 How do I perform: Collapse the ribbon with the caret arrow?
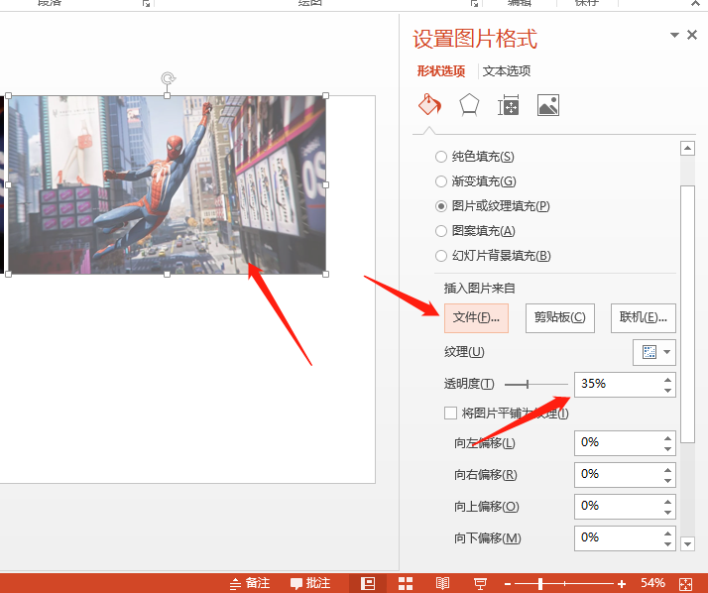point(695,3)
